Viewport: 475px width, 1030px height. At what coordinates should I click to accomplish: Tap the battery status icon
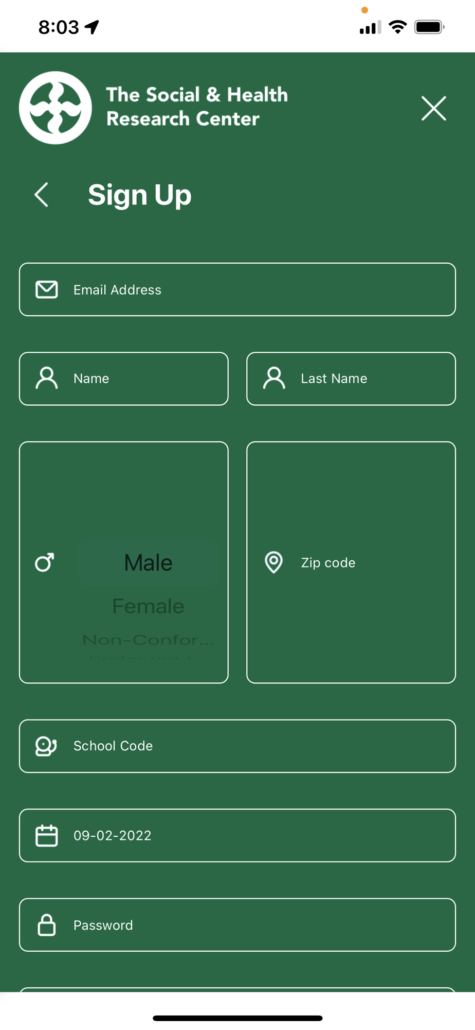point(429,27)
